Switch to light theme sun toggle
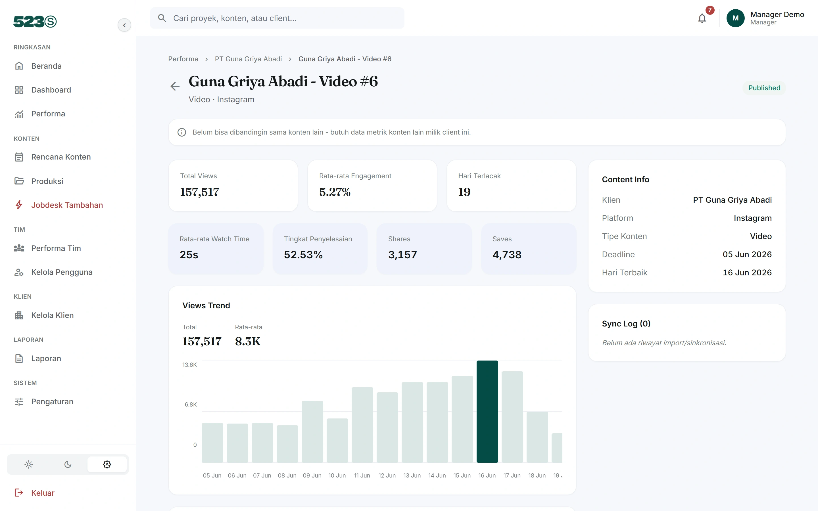The width and height of the screenshot is (818, 511). pos(29,464)
